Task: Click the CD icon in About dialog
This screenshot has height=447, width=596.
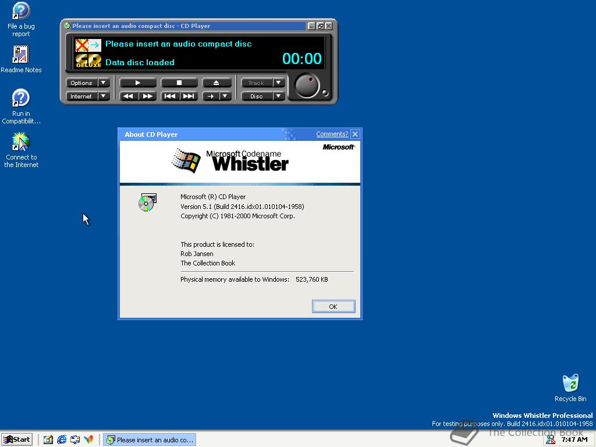Action: pyautogui.click(x=147, y=202)
